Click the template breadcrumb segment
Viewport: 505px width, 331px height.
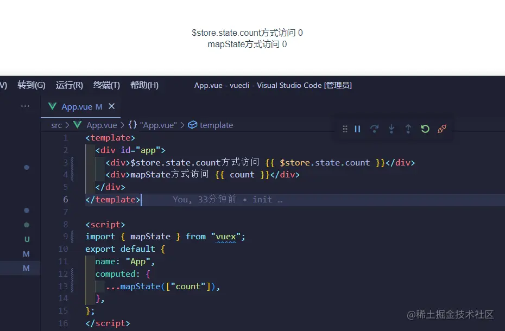(216, 125)
